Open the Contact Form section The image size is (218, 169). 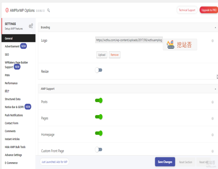[12, 123]
